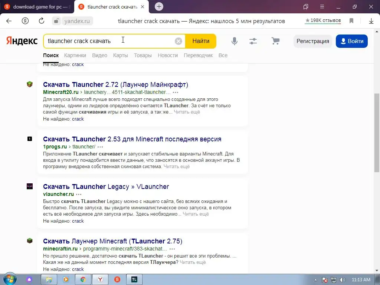
Task: Open Alice assistant in taskbar
Action: pos(29,280)
